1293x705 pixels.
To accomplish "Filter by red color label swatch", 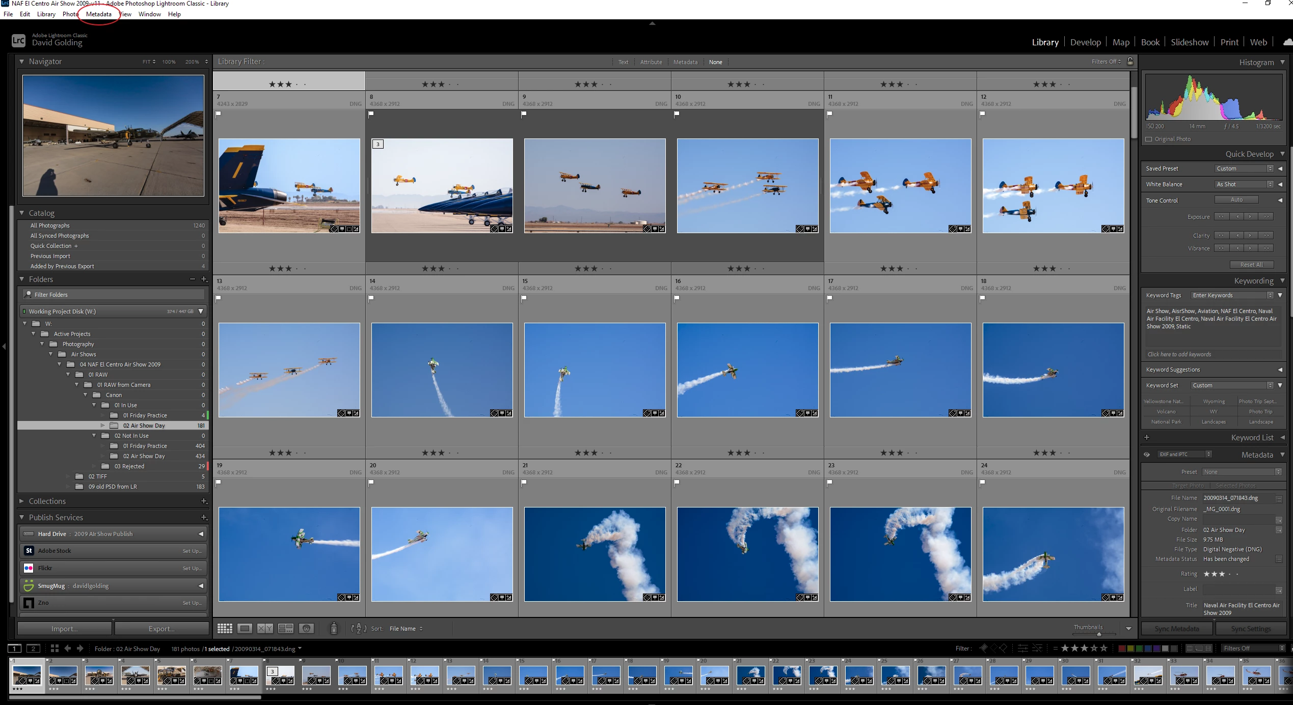I will coord(1121,648).
